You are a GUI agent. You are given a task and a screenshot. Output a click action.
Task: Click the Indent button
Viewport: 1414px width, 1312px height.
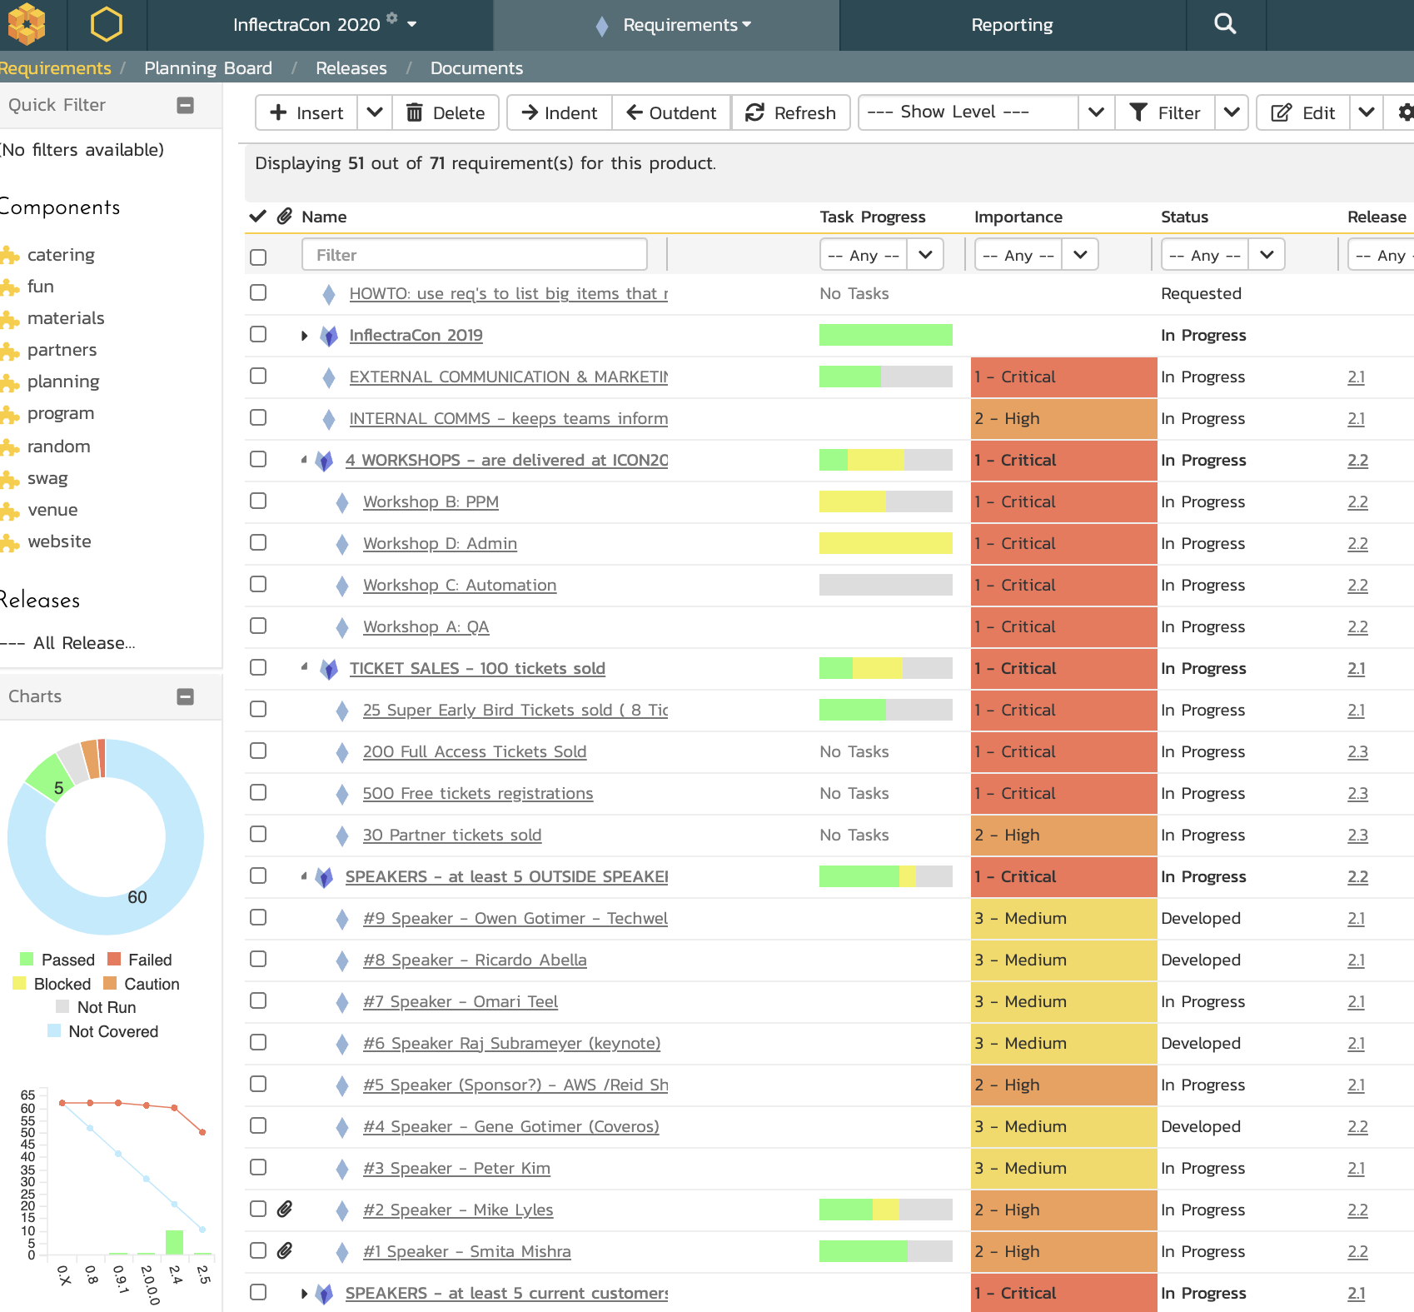tap(559, 112)
